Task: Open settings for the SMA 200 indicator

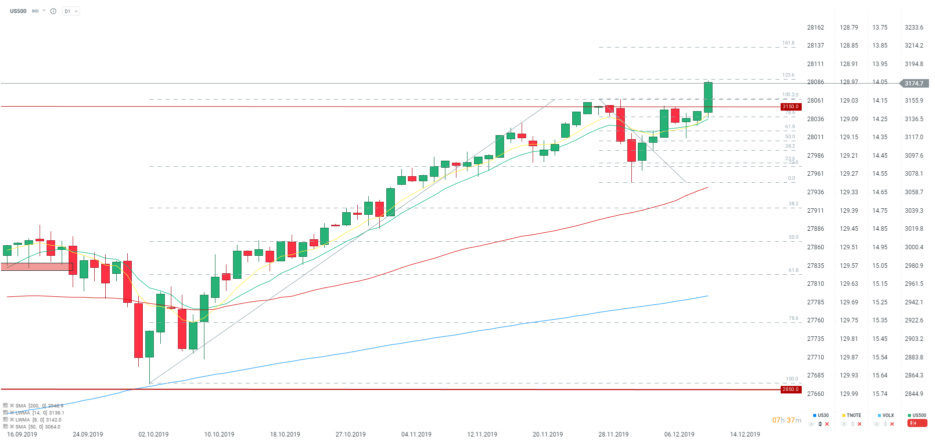Action: 6,405
